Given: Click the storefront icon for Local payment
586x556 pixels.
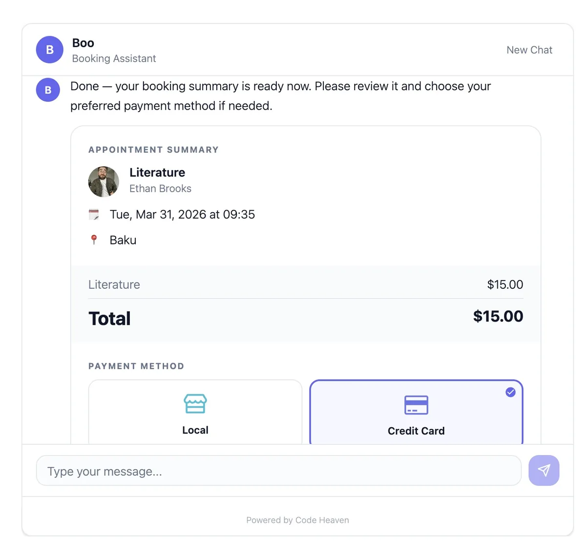Looking at the screenshot, I should 195,404.
